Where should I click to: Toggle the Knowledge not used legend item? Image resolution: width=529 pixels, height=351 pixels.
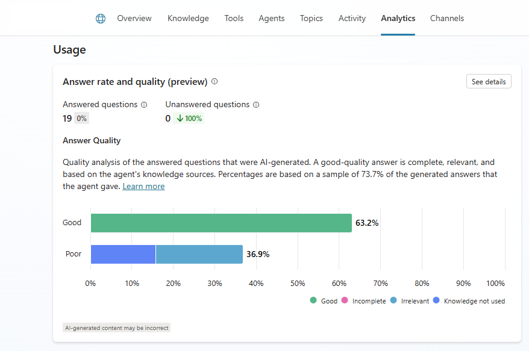point(469,300)
